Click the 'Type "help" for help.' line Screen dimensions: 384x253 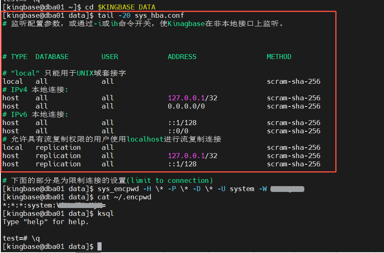pyautogui.click(x=45, y=222)
